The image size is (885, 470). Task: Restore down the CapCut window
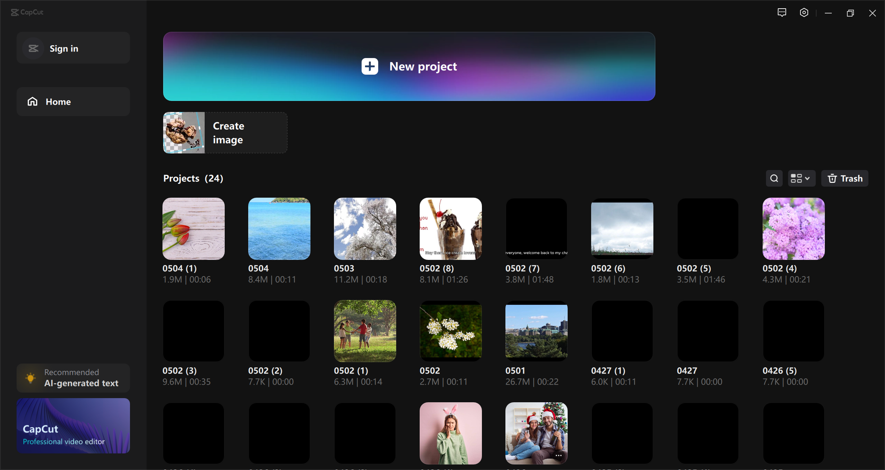click(850, 13)
